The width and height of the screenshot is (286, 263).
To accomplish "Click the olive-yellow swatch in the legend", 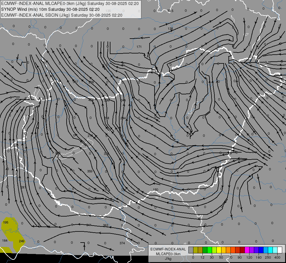I will (x=195, y=250).
